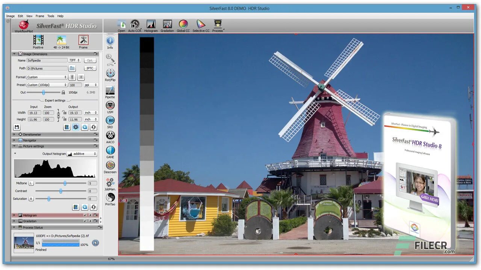Open the Rot/Flip tool
Screen dimensions: 481x270
110,73
